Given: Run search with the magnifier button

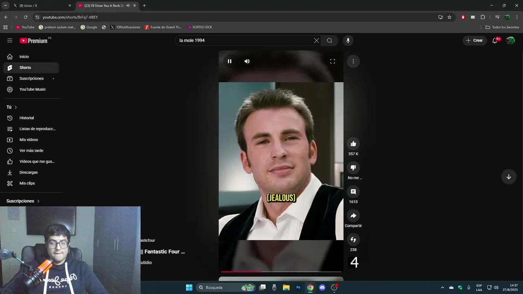Looking at the screenshot, I should point(330,40).
